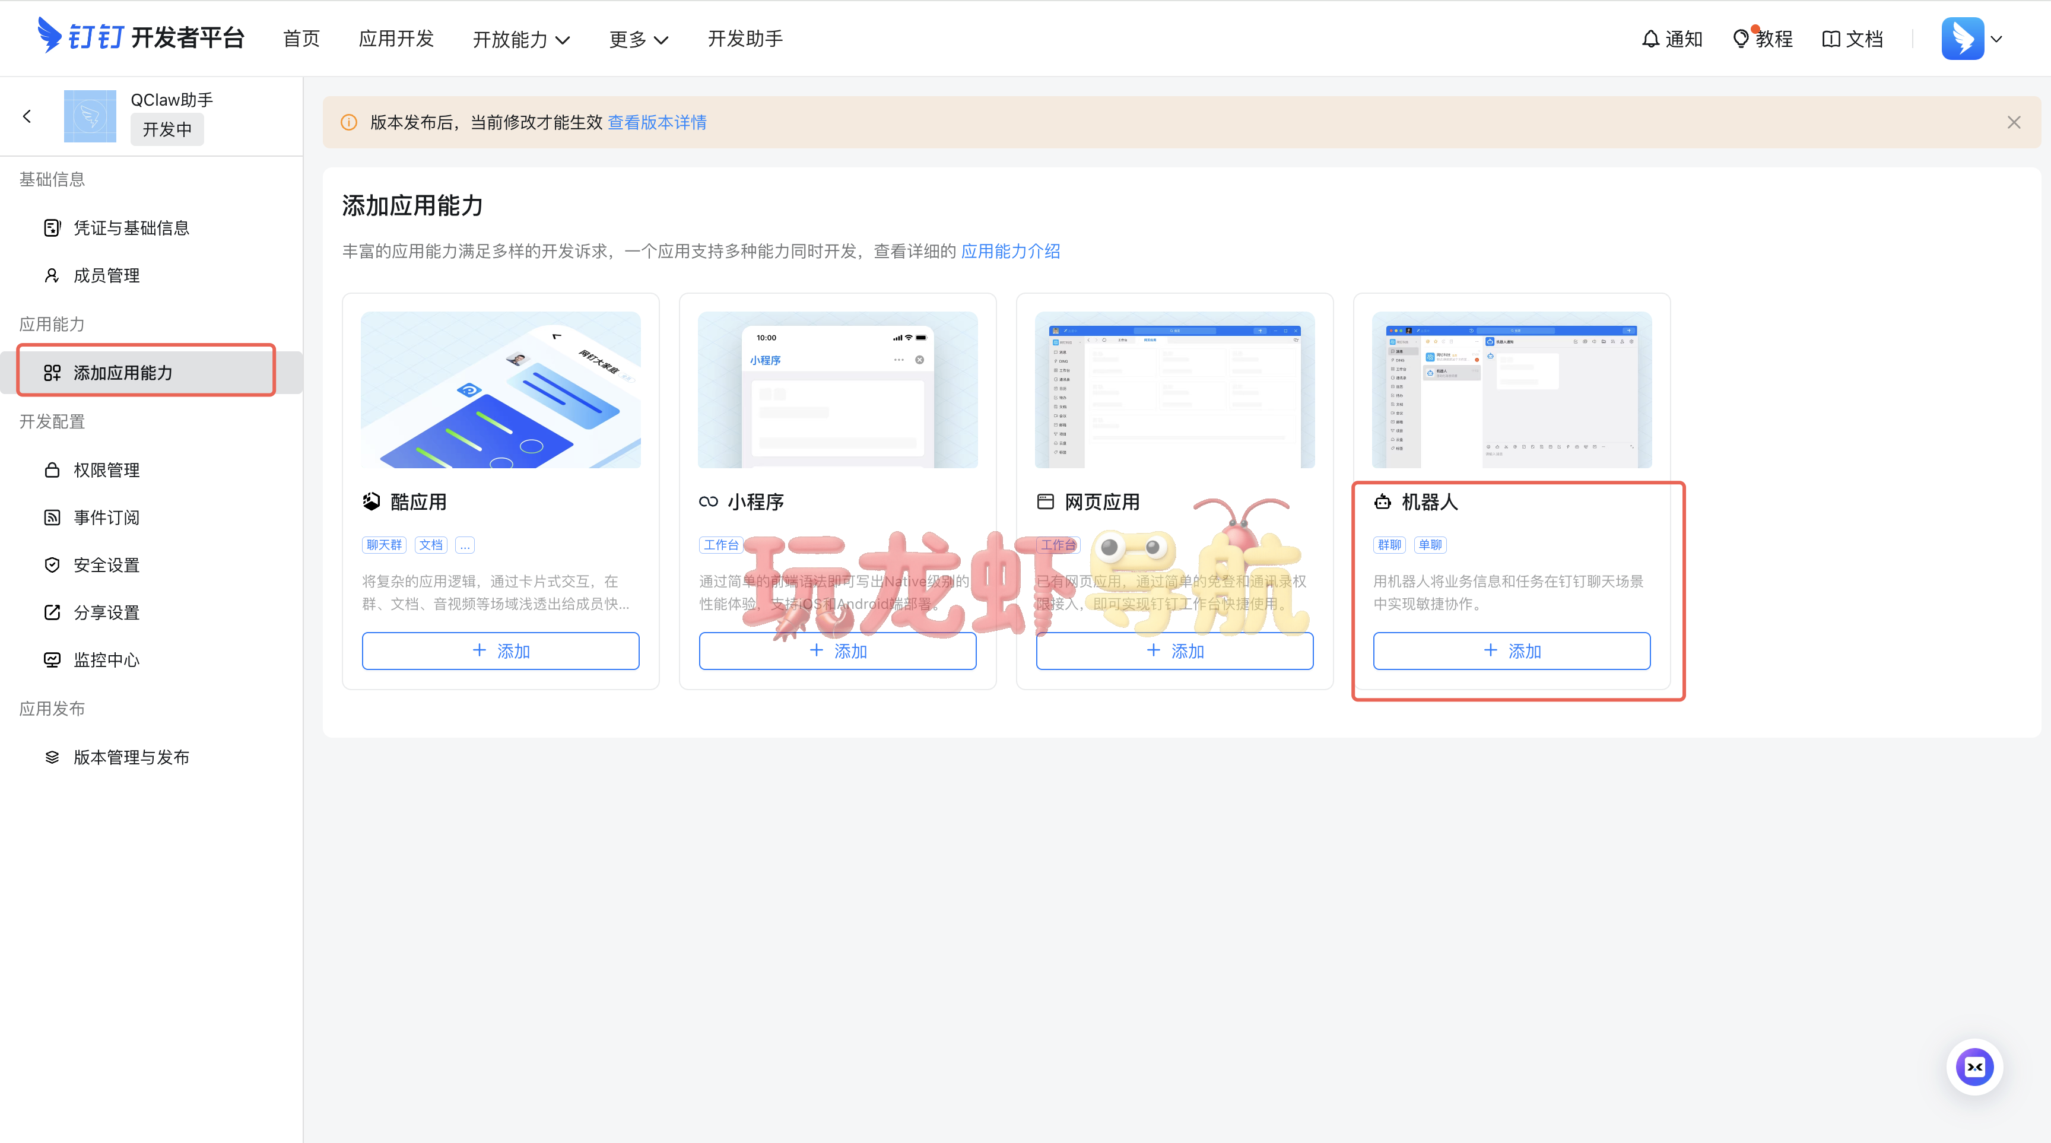This screenshot has height=1143, width=2051.
Task: Click the 文档 label in header
Action: [1864, 38]
